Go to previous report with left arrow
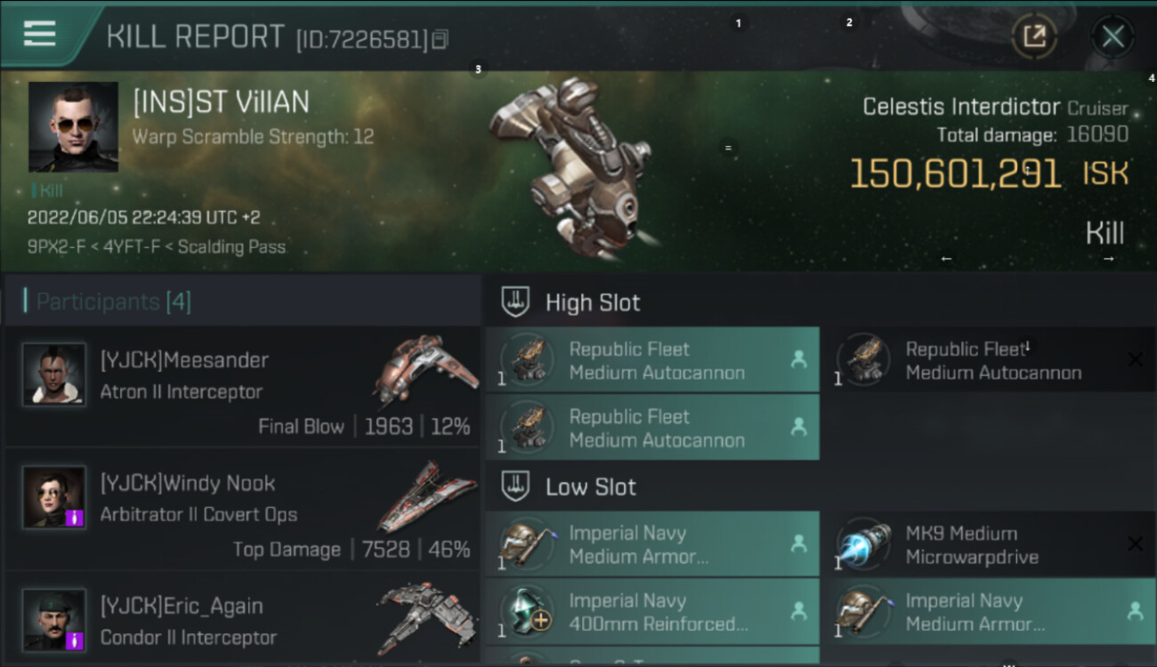This screenshot has height=667, width=1157. [946, 259]
